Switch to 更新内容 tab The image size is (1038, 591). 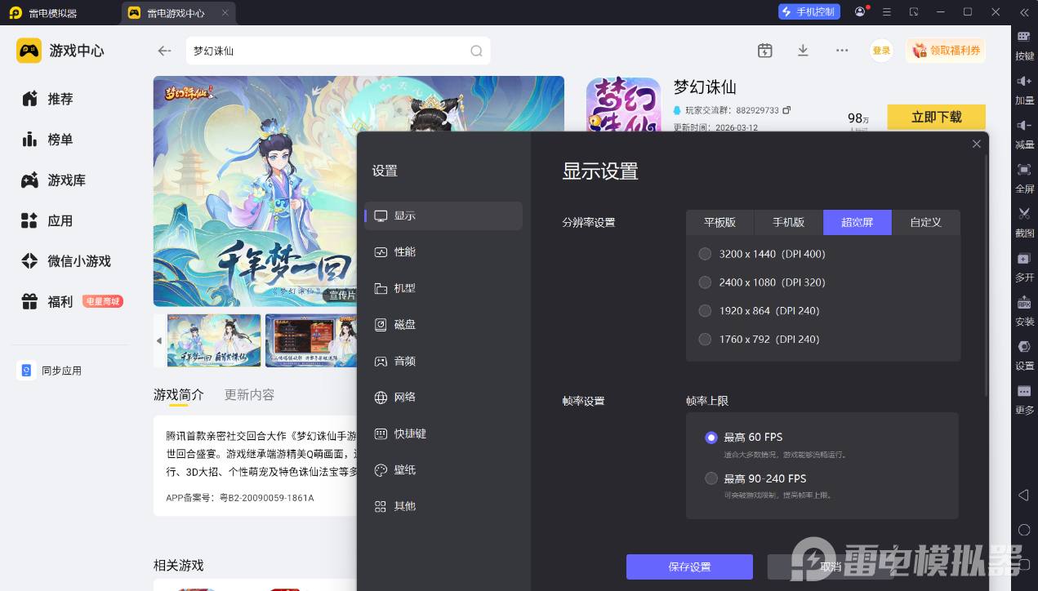point(249,394)
